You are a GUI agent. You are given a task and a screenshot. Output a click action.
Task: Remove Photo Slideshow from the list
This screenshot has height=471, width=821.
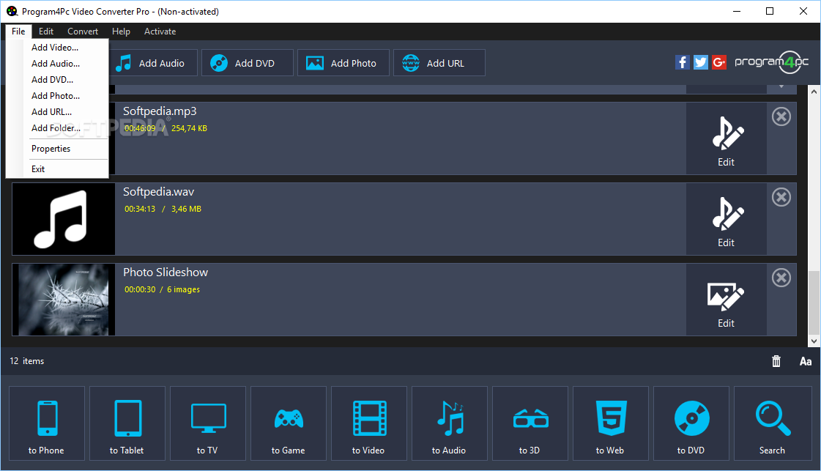click(x=781, y=278)
